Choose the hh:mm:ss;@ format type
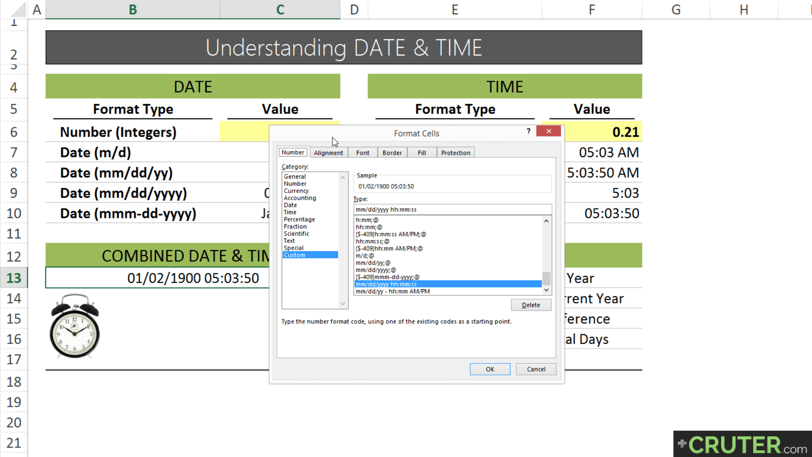 pyautogui.click(x=372, y=241)
